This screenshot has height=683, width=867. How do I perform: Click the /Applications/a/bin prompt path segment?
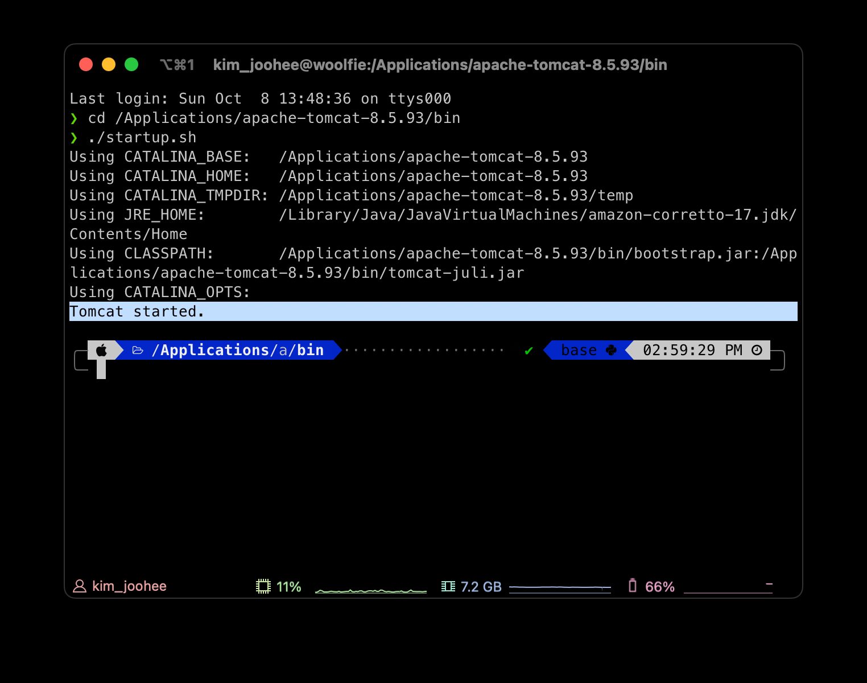click(237, 350)
